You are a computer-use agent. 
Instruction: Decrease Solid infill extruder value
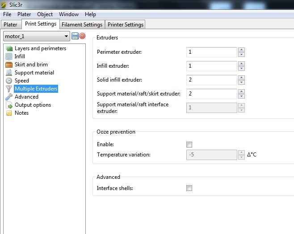coord(241,82)
